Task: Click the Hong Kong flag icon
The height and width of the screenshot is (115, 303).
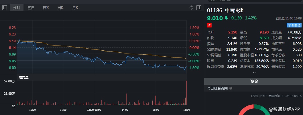Action: pyautogui.click(x=209, y=25)
